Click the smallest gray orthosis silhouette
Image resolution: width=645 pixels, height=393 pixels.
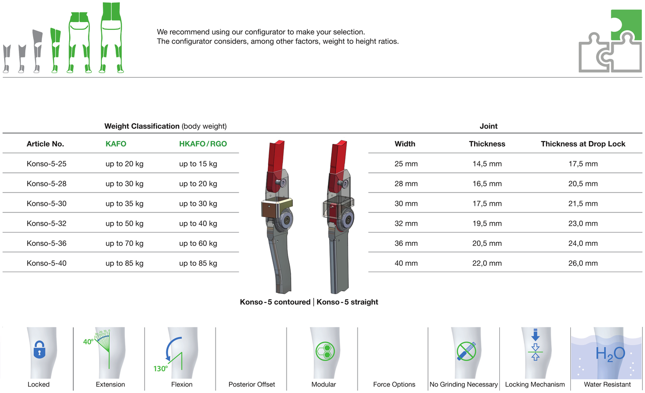tap(6, 59)
